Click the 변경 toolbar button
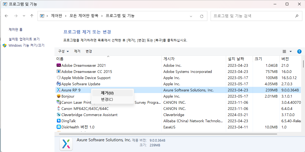This screenshot has width=305, height=152. (89, 51)
